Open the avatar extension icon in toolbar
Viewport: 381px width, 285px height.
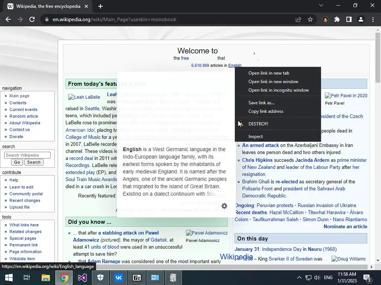325,19
